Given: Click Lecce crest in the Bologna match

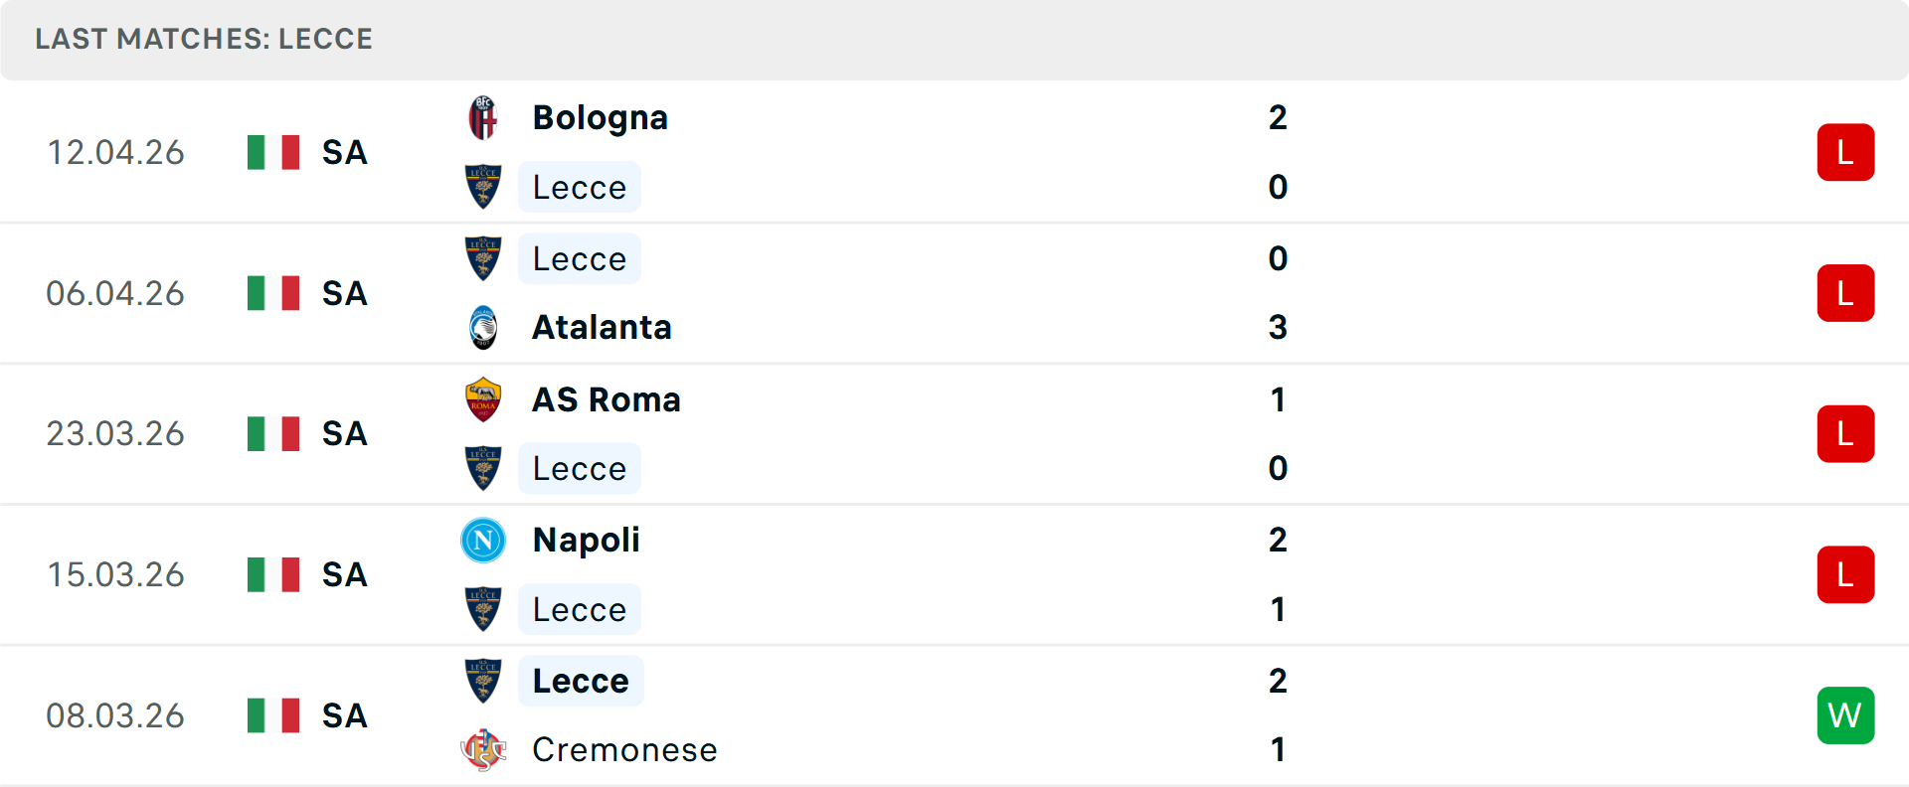Looking at the screenshot, I should point(483,187).
